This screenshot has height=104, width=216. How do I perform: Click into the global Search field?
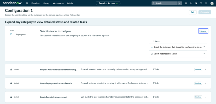point(165,3)
